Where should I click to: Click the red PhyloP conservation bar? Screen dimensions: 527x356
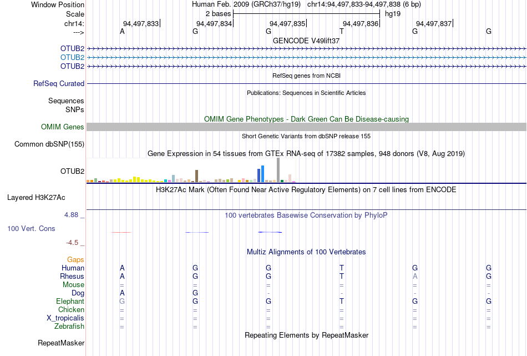[x=121, y=232]
